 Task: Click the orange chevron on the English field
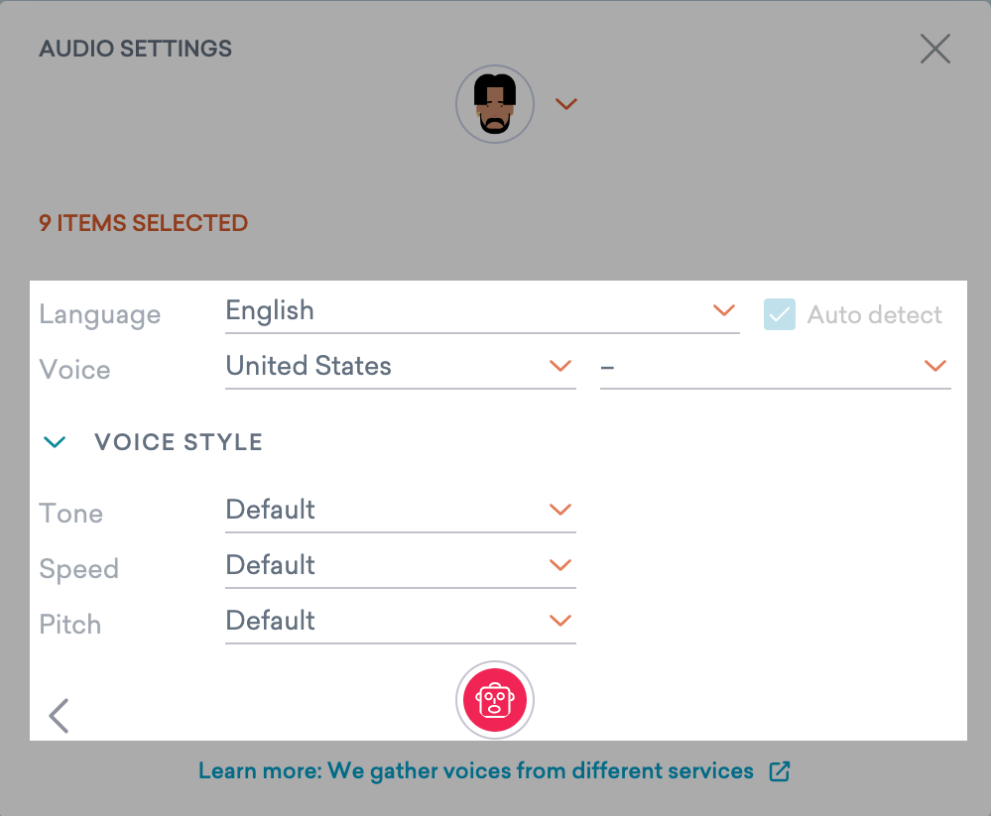pos(722,311)
